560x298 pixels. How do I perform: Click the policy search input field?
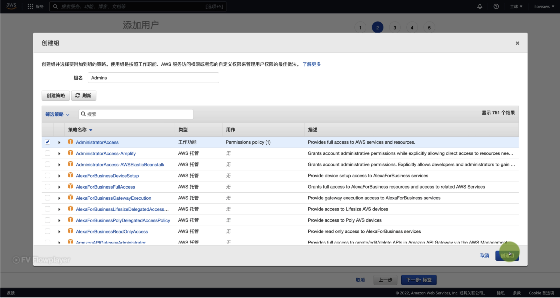[136, 114]
